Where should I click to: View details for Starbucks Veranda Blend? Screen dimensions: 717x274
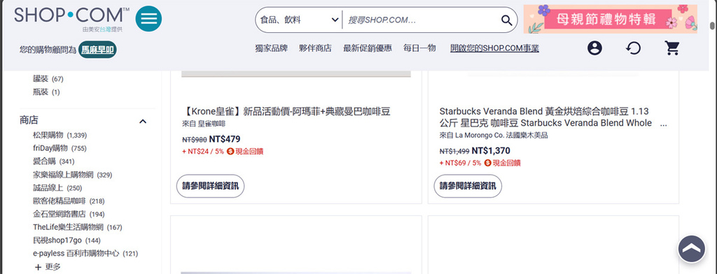(468, 186)
